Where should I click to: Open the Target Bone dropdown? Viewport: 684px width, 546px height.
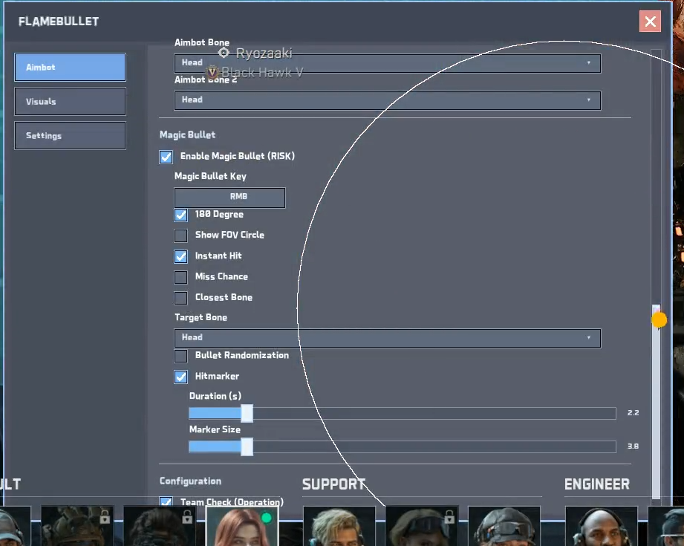point(387,337)
